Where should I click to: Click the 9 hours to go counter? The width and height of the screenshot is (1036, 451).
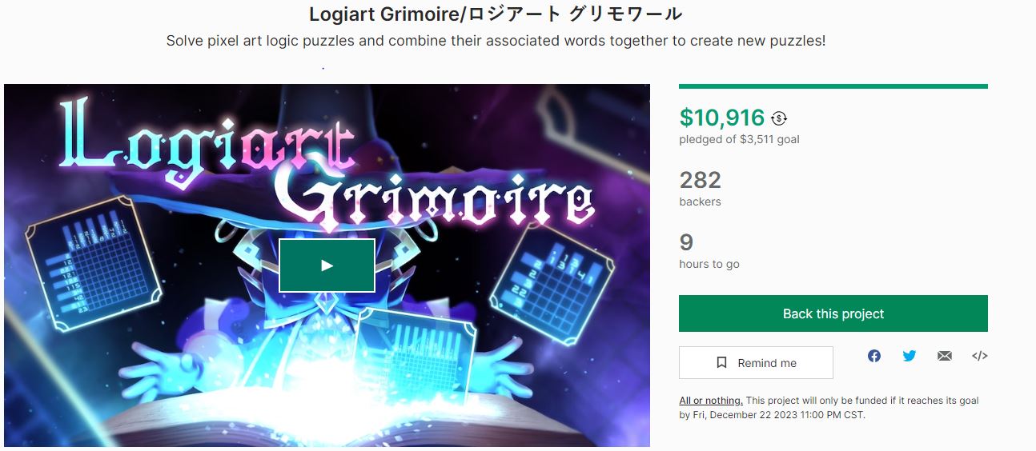tap(709, 250)
